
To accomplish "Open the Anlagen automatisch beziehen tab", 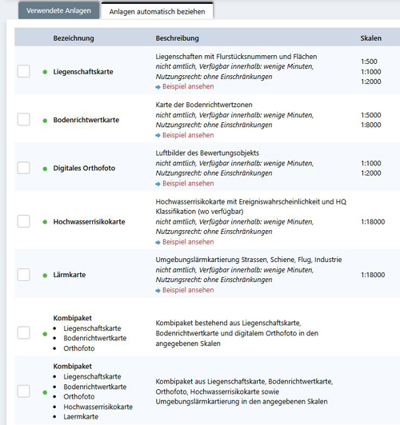I will [157, 11].
